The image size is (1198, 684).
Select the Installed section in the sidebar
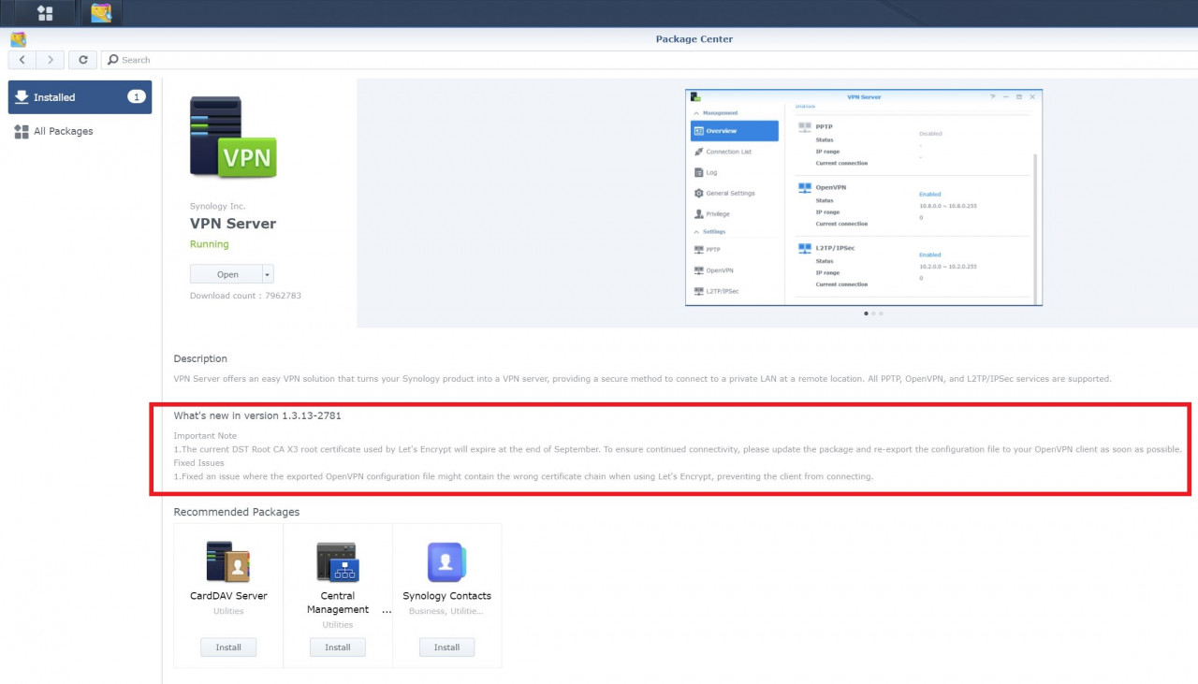point(56,96)
